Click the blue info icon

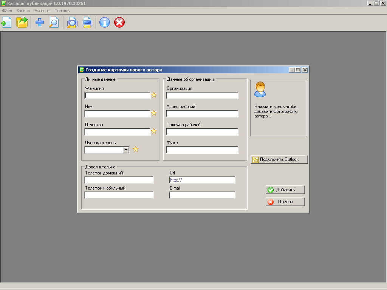[105, 23]
